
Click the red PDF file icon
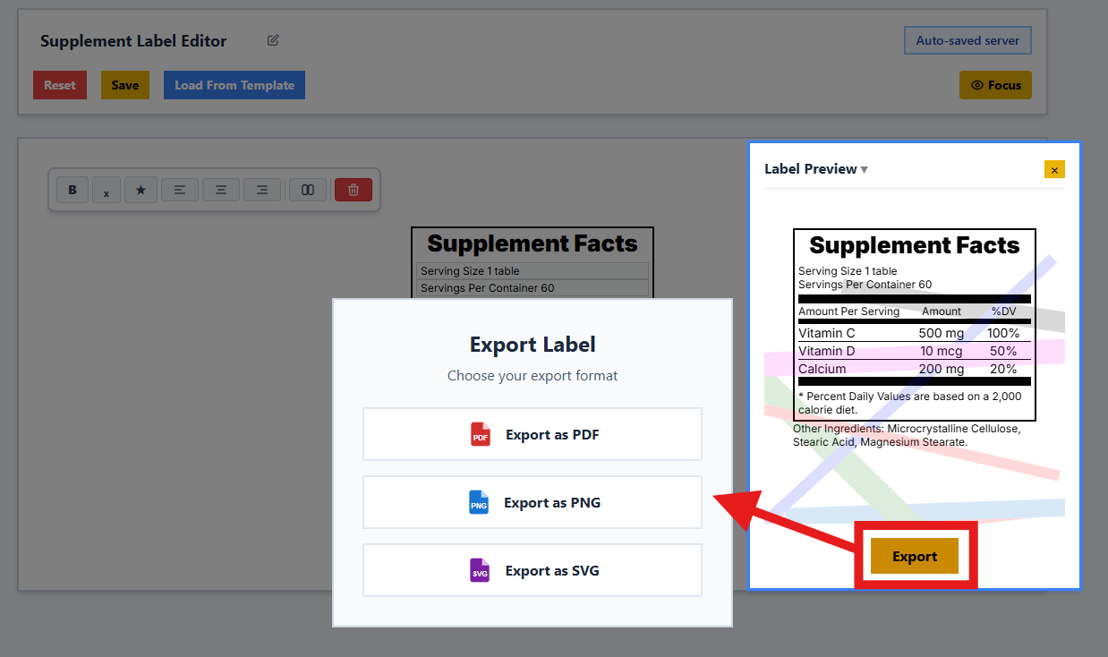[480, 434]
